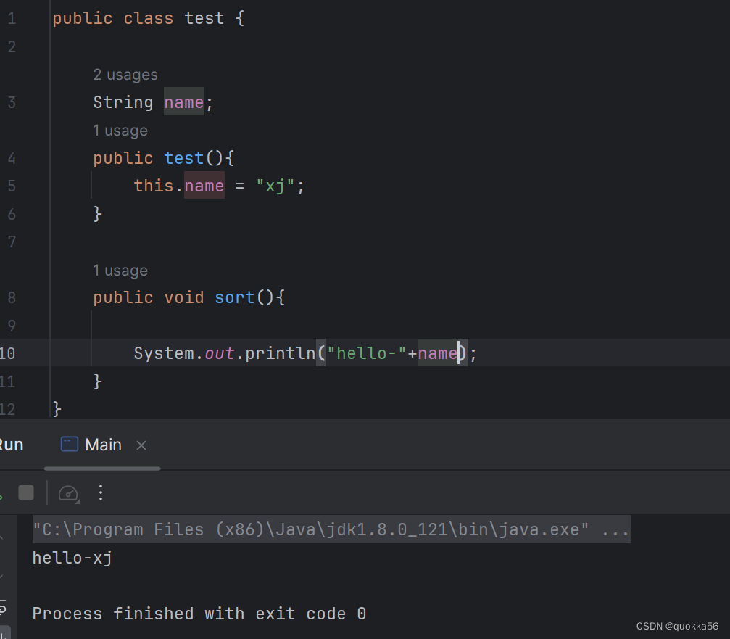This screenshot has height=639, width=730.
Task: Close the Main run tab
Action: [x=141, y=445]
